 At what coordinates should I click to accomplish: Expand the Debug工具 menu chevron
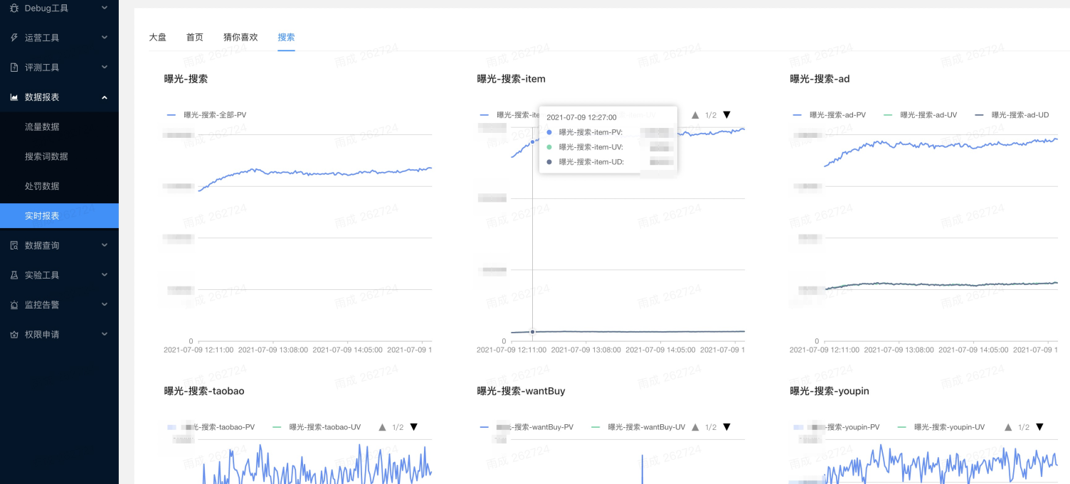105,8
